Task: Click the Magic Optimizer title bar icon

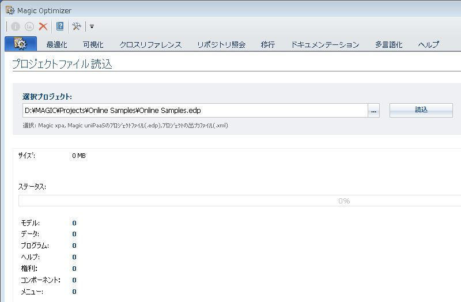Action: (x=10, y=10)
